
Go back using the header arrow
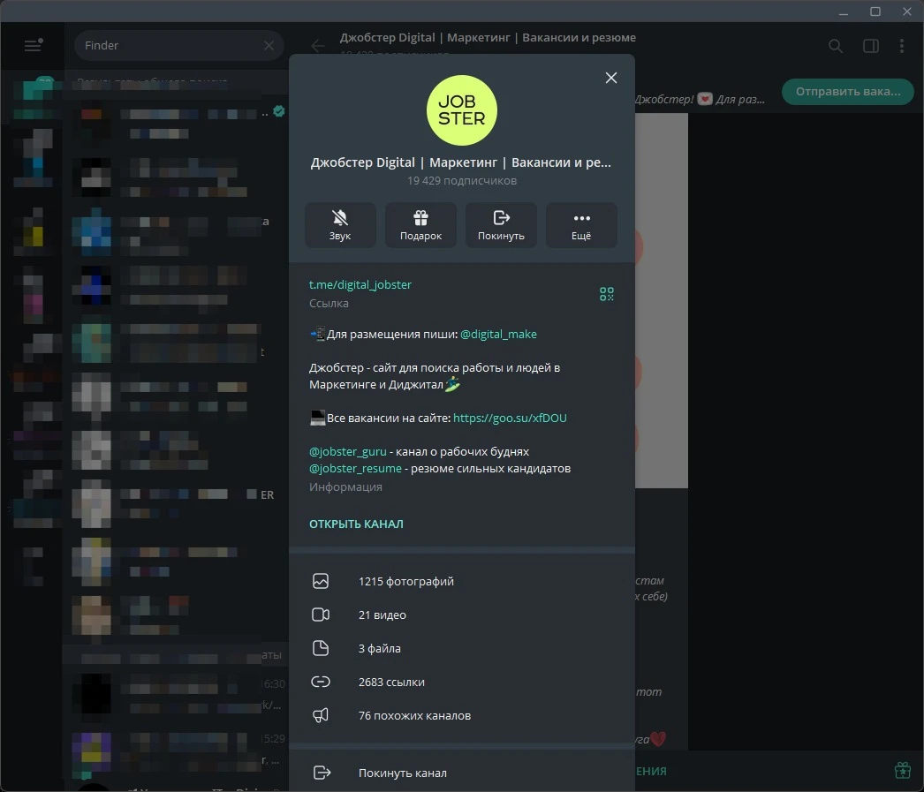click(x=318, y=45)
